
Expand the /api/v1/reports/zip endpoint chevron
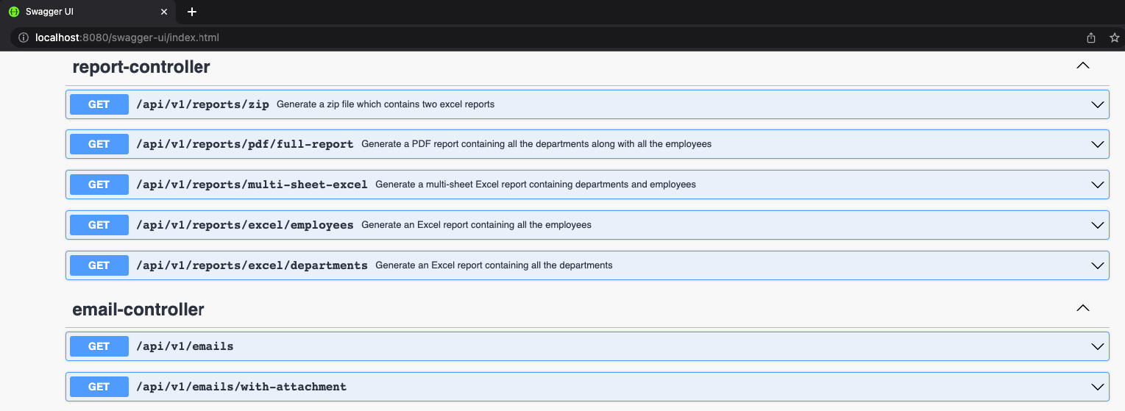click(x=1098, y=104)
